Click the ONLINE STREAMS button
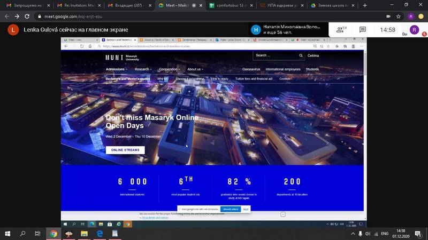Viewport: 428px width, 240px height. click(125, 150)
